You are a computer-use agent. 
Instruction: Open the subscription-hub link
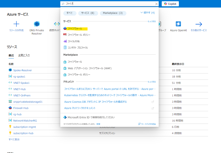[23, 133]
